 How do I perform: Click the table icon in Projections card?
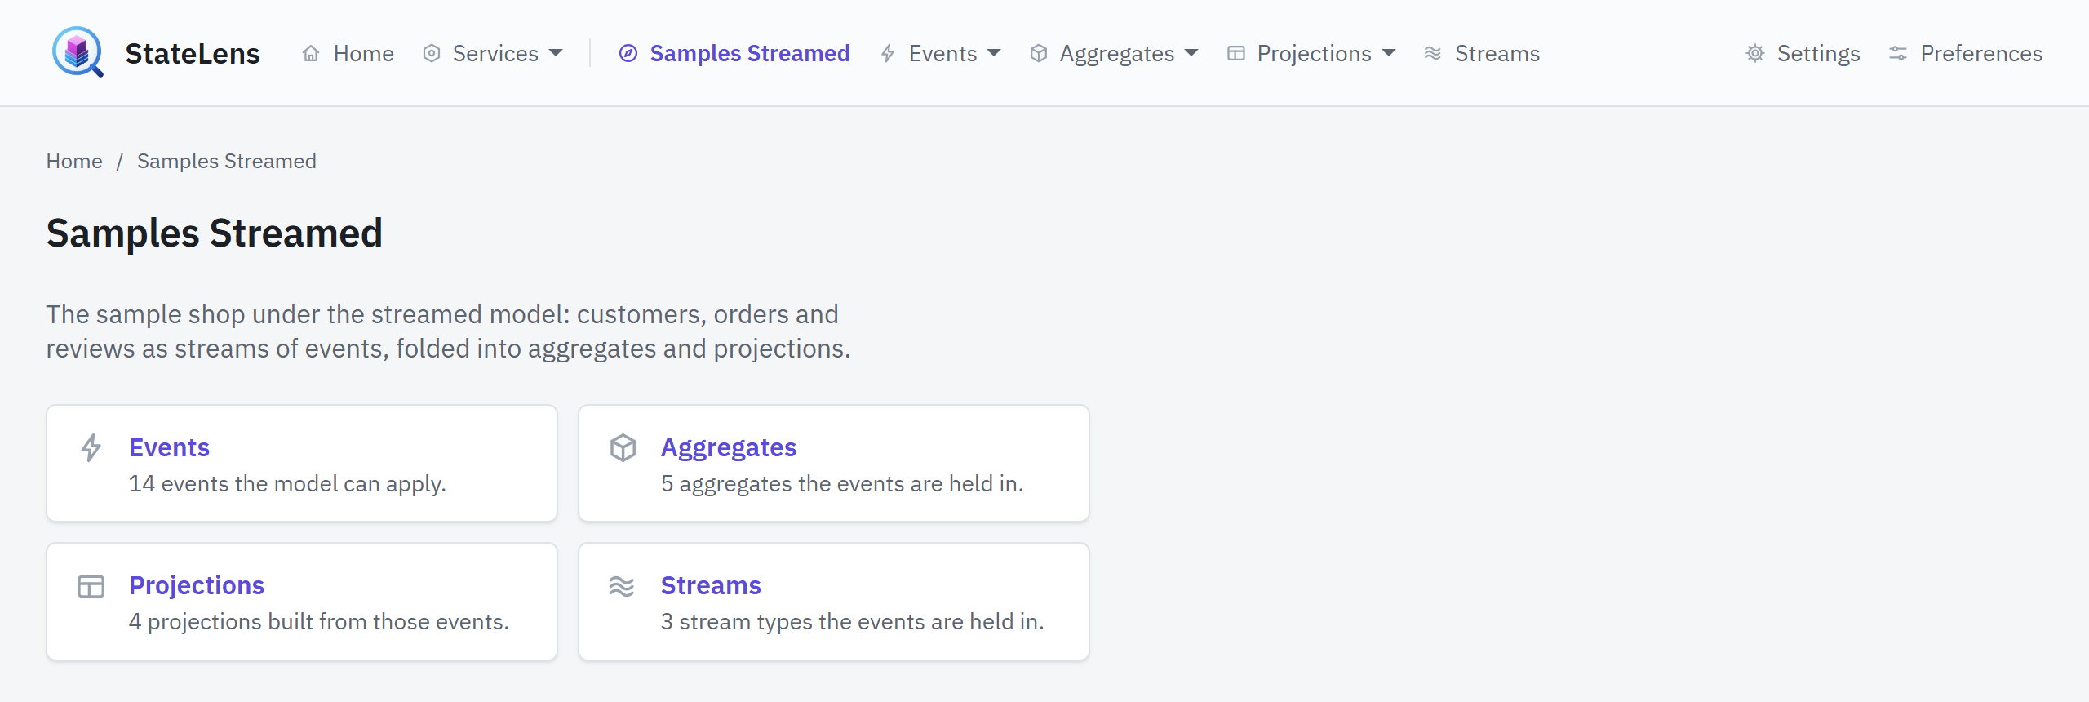tap(91, 586)
